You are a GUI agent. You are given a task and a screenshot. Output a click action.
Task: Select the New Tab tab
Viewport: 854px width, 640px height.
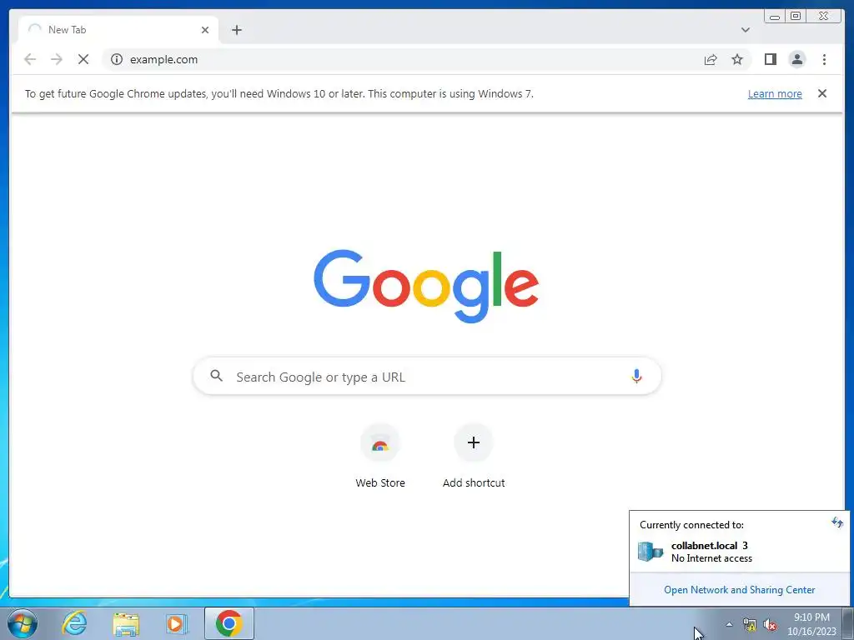tap(118, 30)
